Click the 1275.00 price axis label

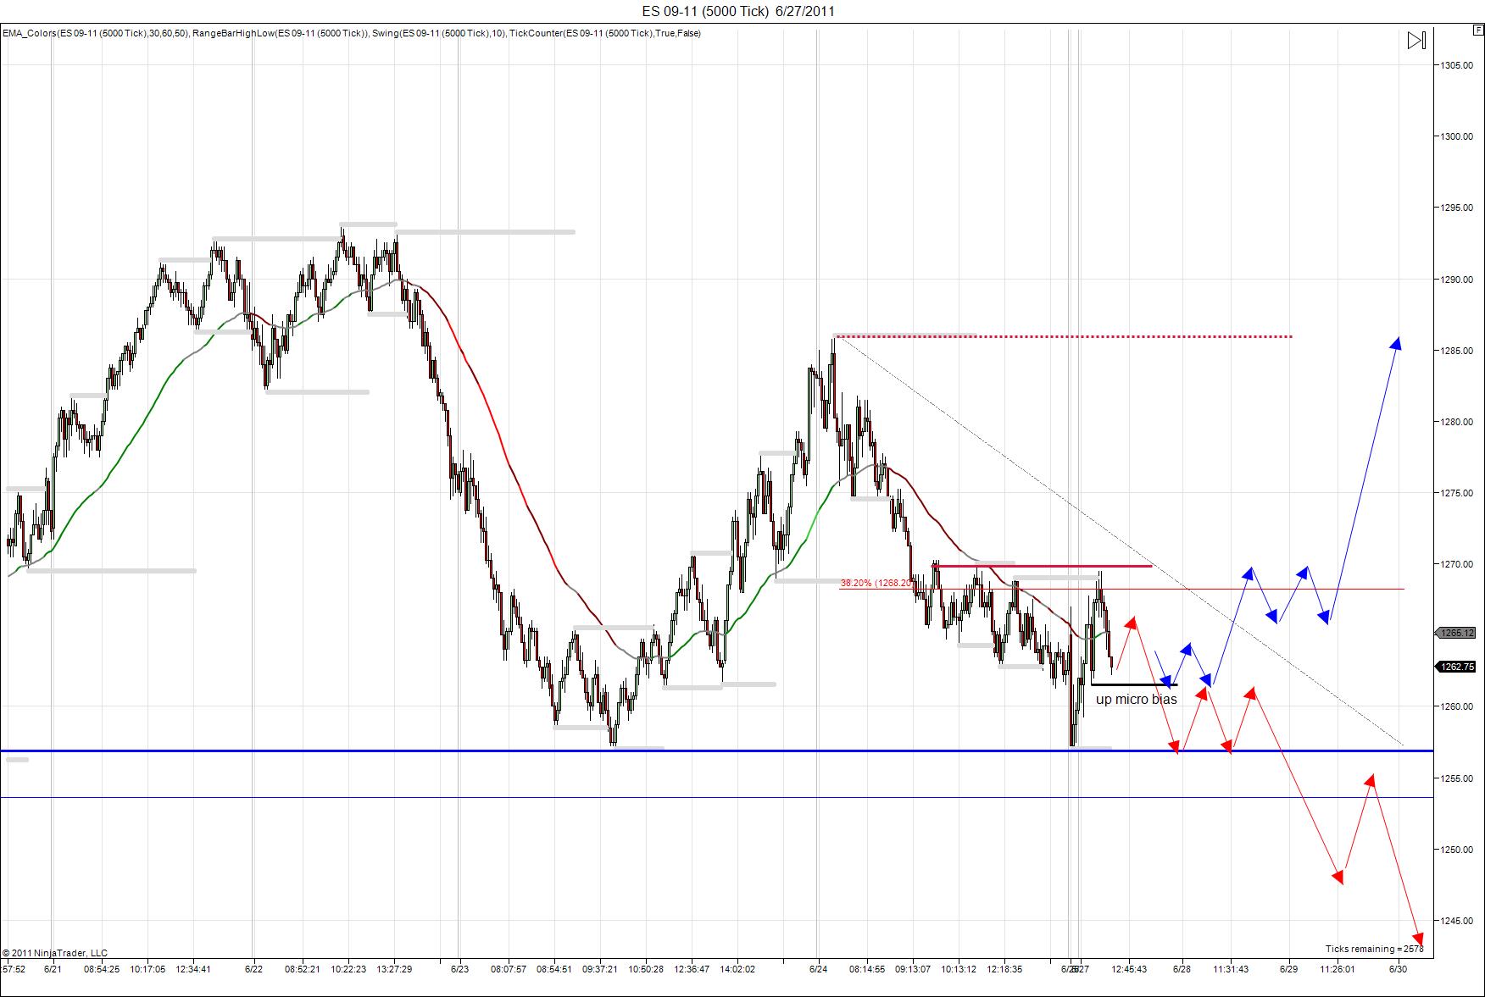pyautogui.click(x=1457, y=493)
